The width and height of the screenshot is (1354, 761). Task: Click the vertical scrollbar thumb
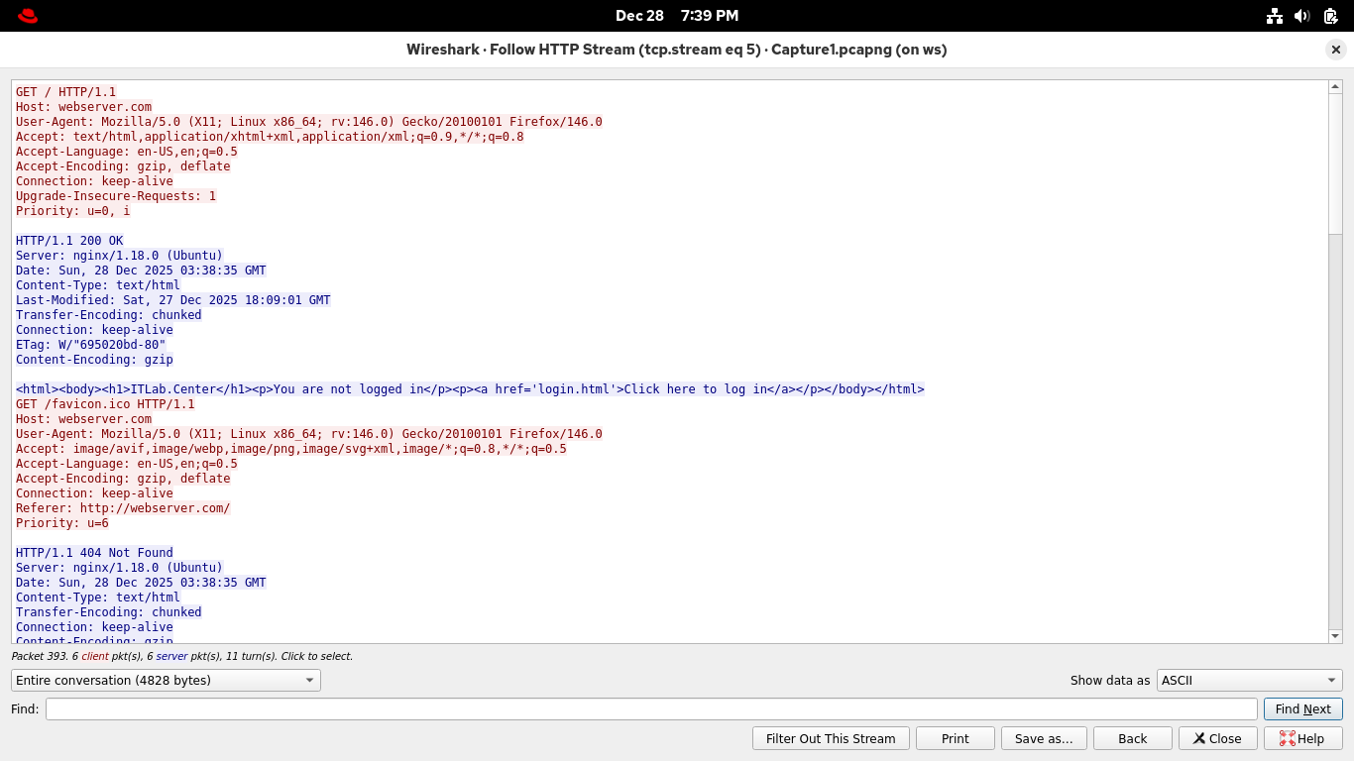click(1335, 163)
